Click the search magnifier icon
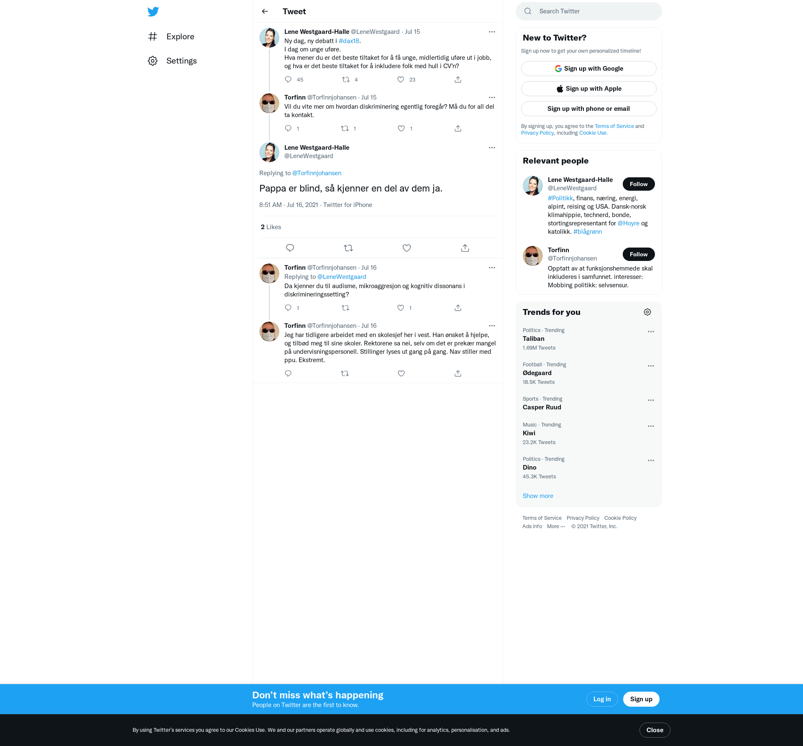Viewport: 803px width, 746px height. [x=528, y=11]
